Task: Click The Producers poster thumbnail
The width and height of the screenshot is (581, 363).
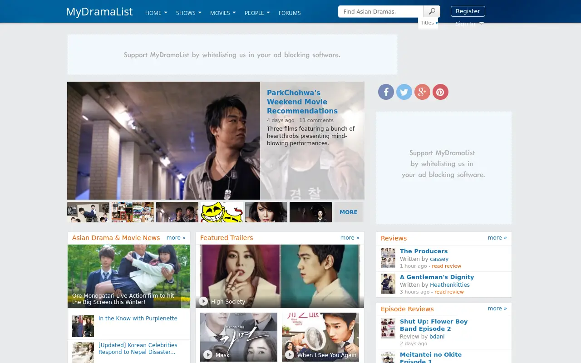Action: pos(388,258)
